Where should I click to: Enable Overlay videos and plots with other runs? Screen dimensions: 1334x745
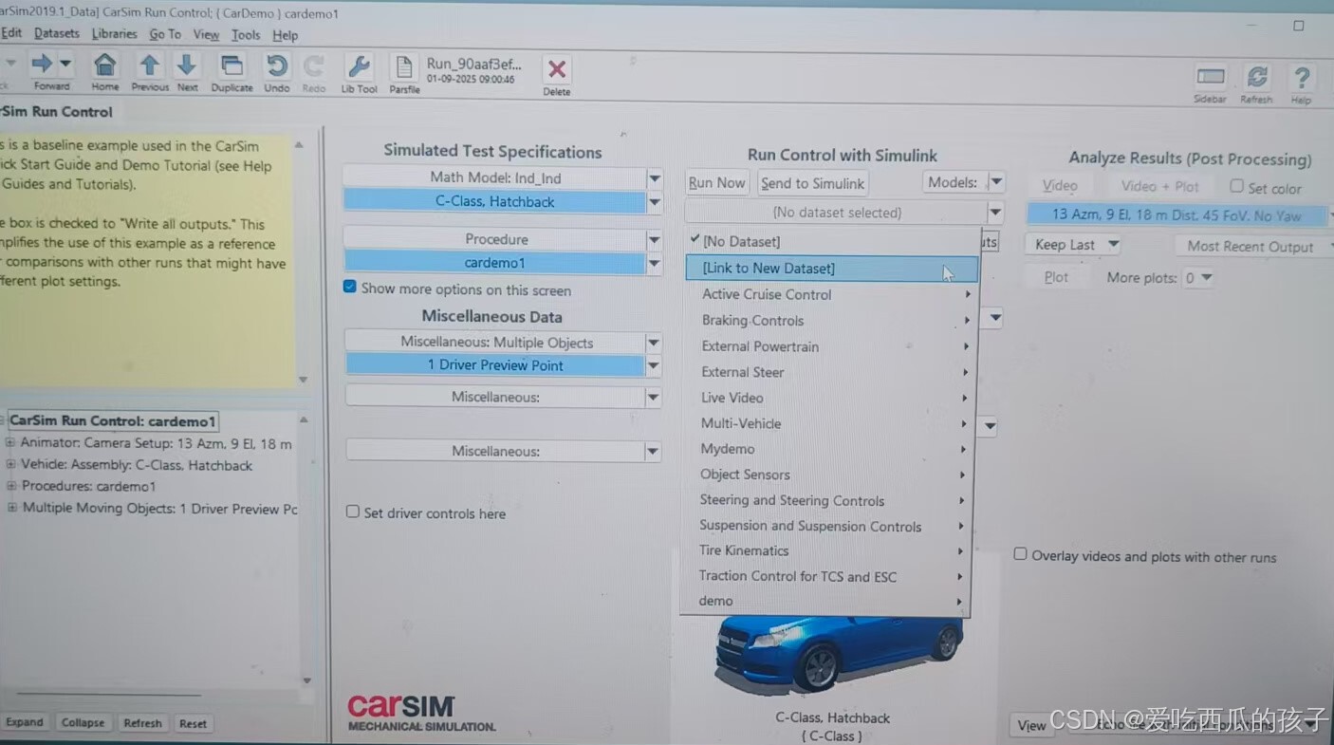(1021, 554)
